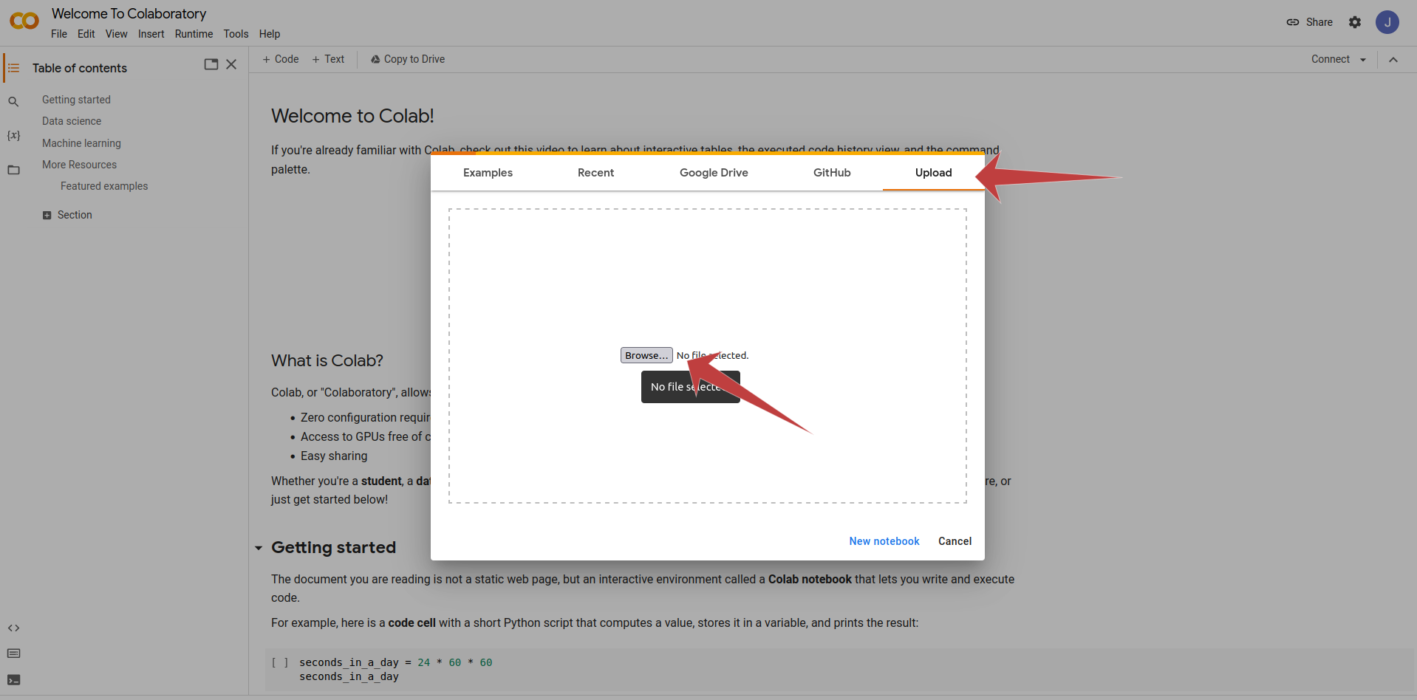Cancel the open notebook dialog
Screen dimensions: 1417x700
955,541
